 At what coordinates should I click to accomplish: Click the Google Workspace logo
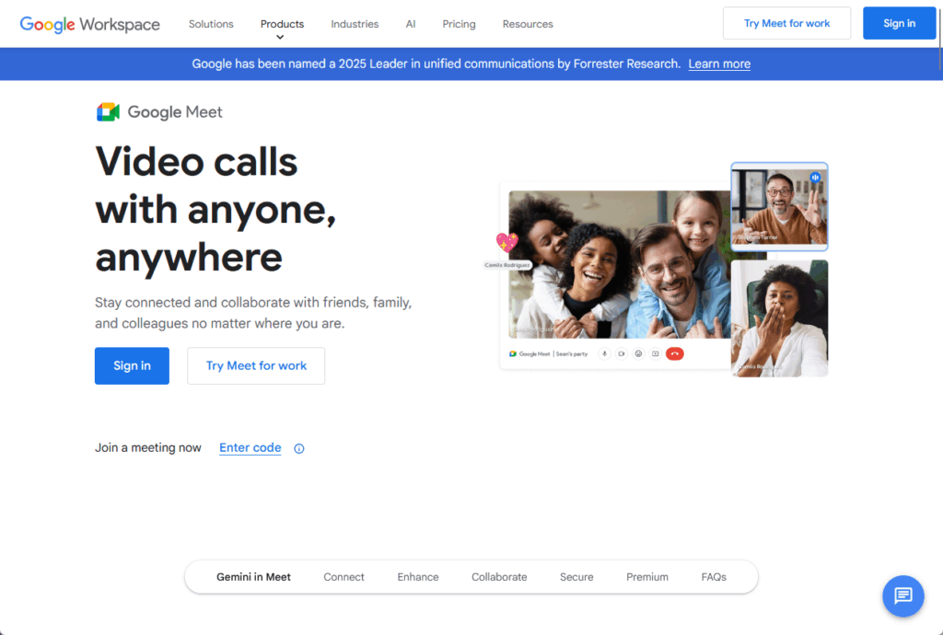(x=89, y=24)
